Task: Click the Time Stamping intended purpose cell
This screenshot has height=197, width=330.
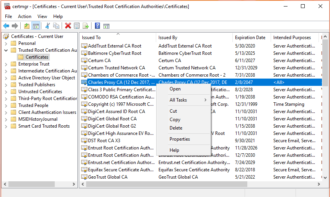Action: coord(289,104)
